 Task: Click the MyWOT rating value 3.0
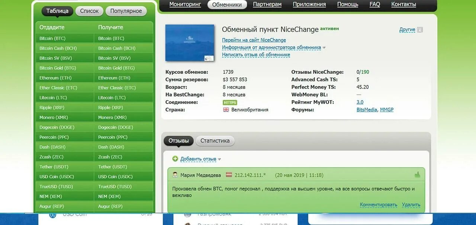click(x=360, y=102)
